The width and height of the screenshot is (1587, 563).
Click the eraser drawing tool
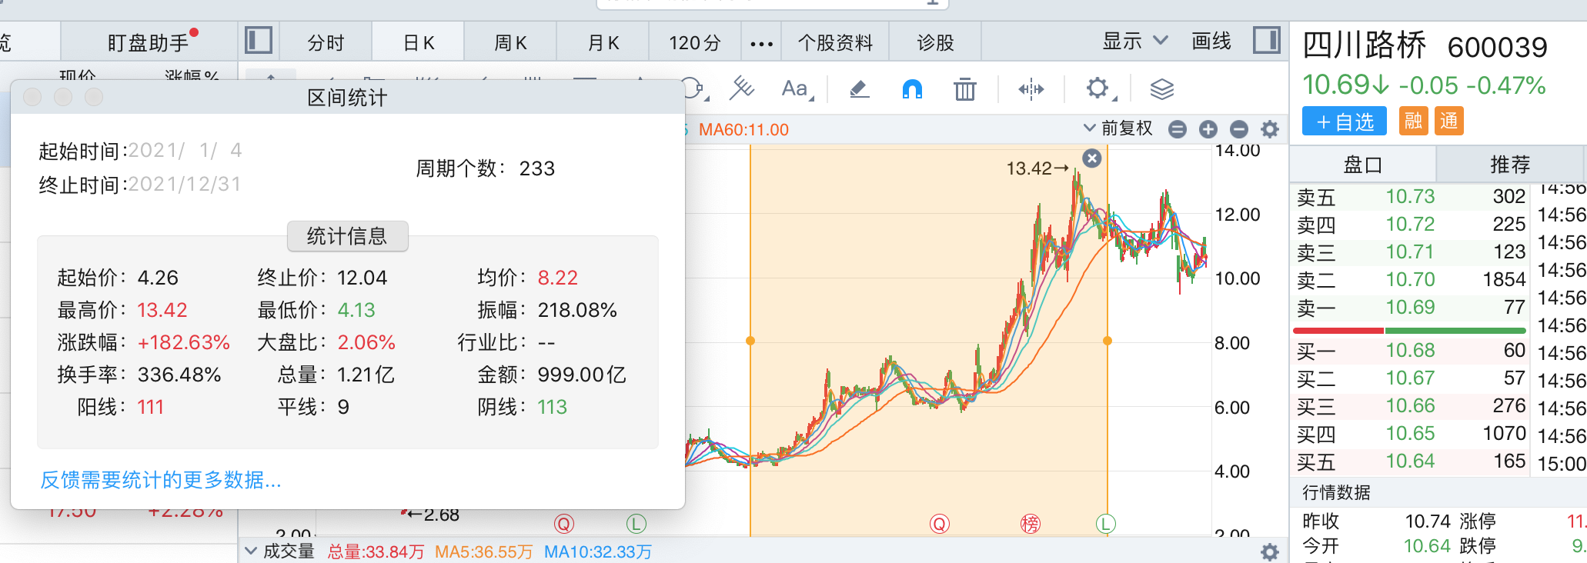859,89
